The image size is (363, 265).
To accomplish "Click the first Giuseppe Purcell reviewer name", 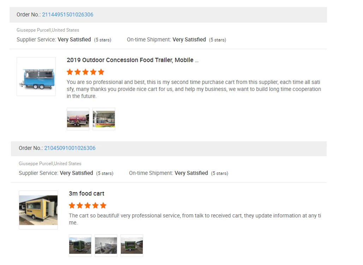I will coord(34,30).
